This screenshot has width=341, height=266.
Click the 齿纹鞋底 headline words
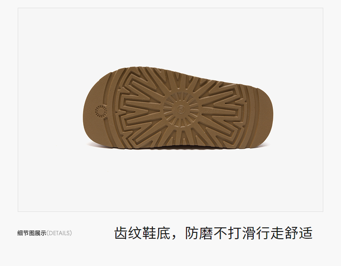coord(142,233)
